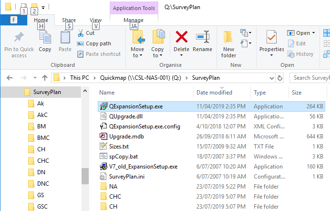
Task: Click the Rename icon in Organise group
Action: coord(203,37)
